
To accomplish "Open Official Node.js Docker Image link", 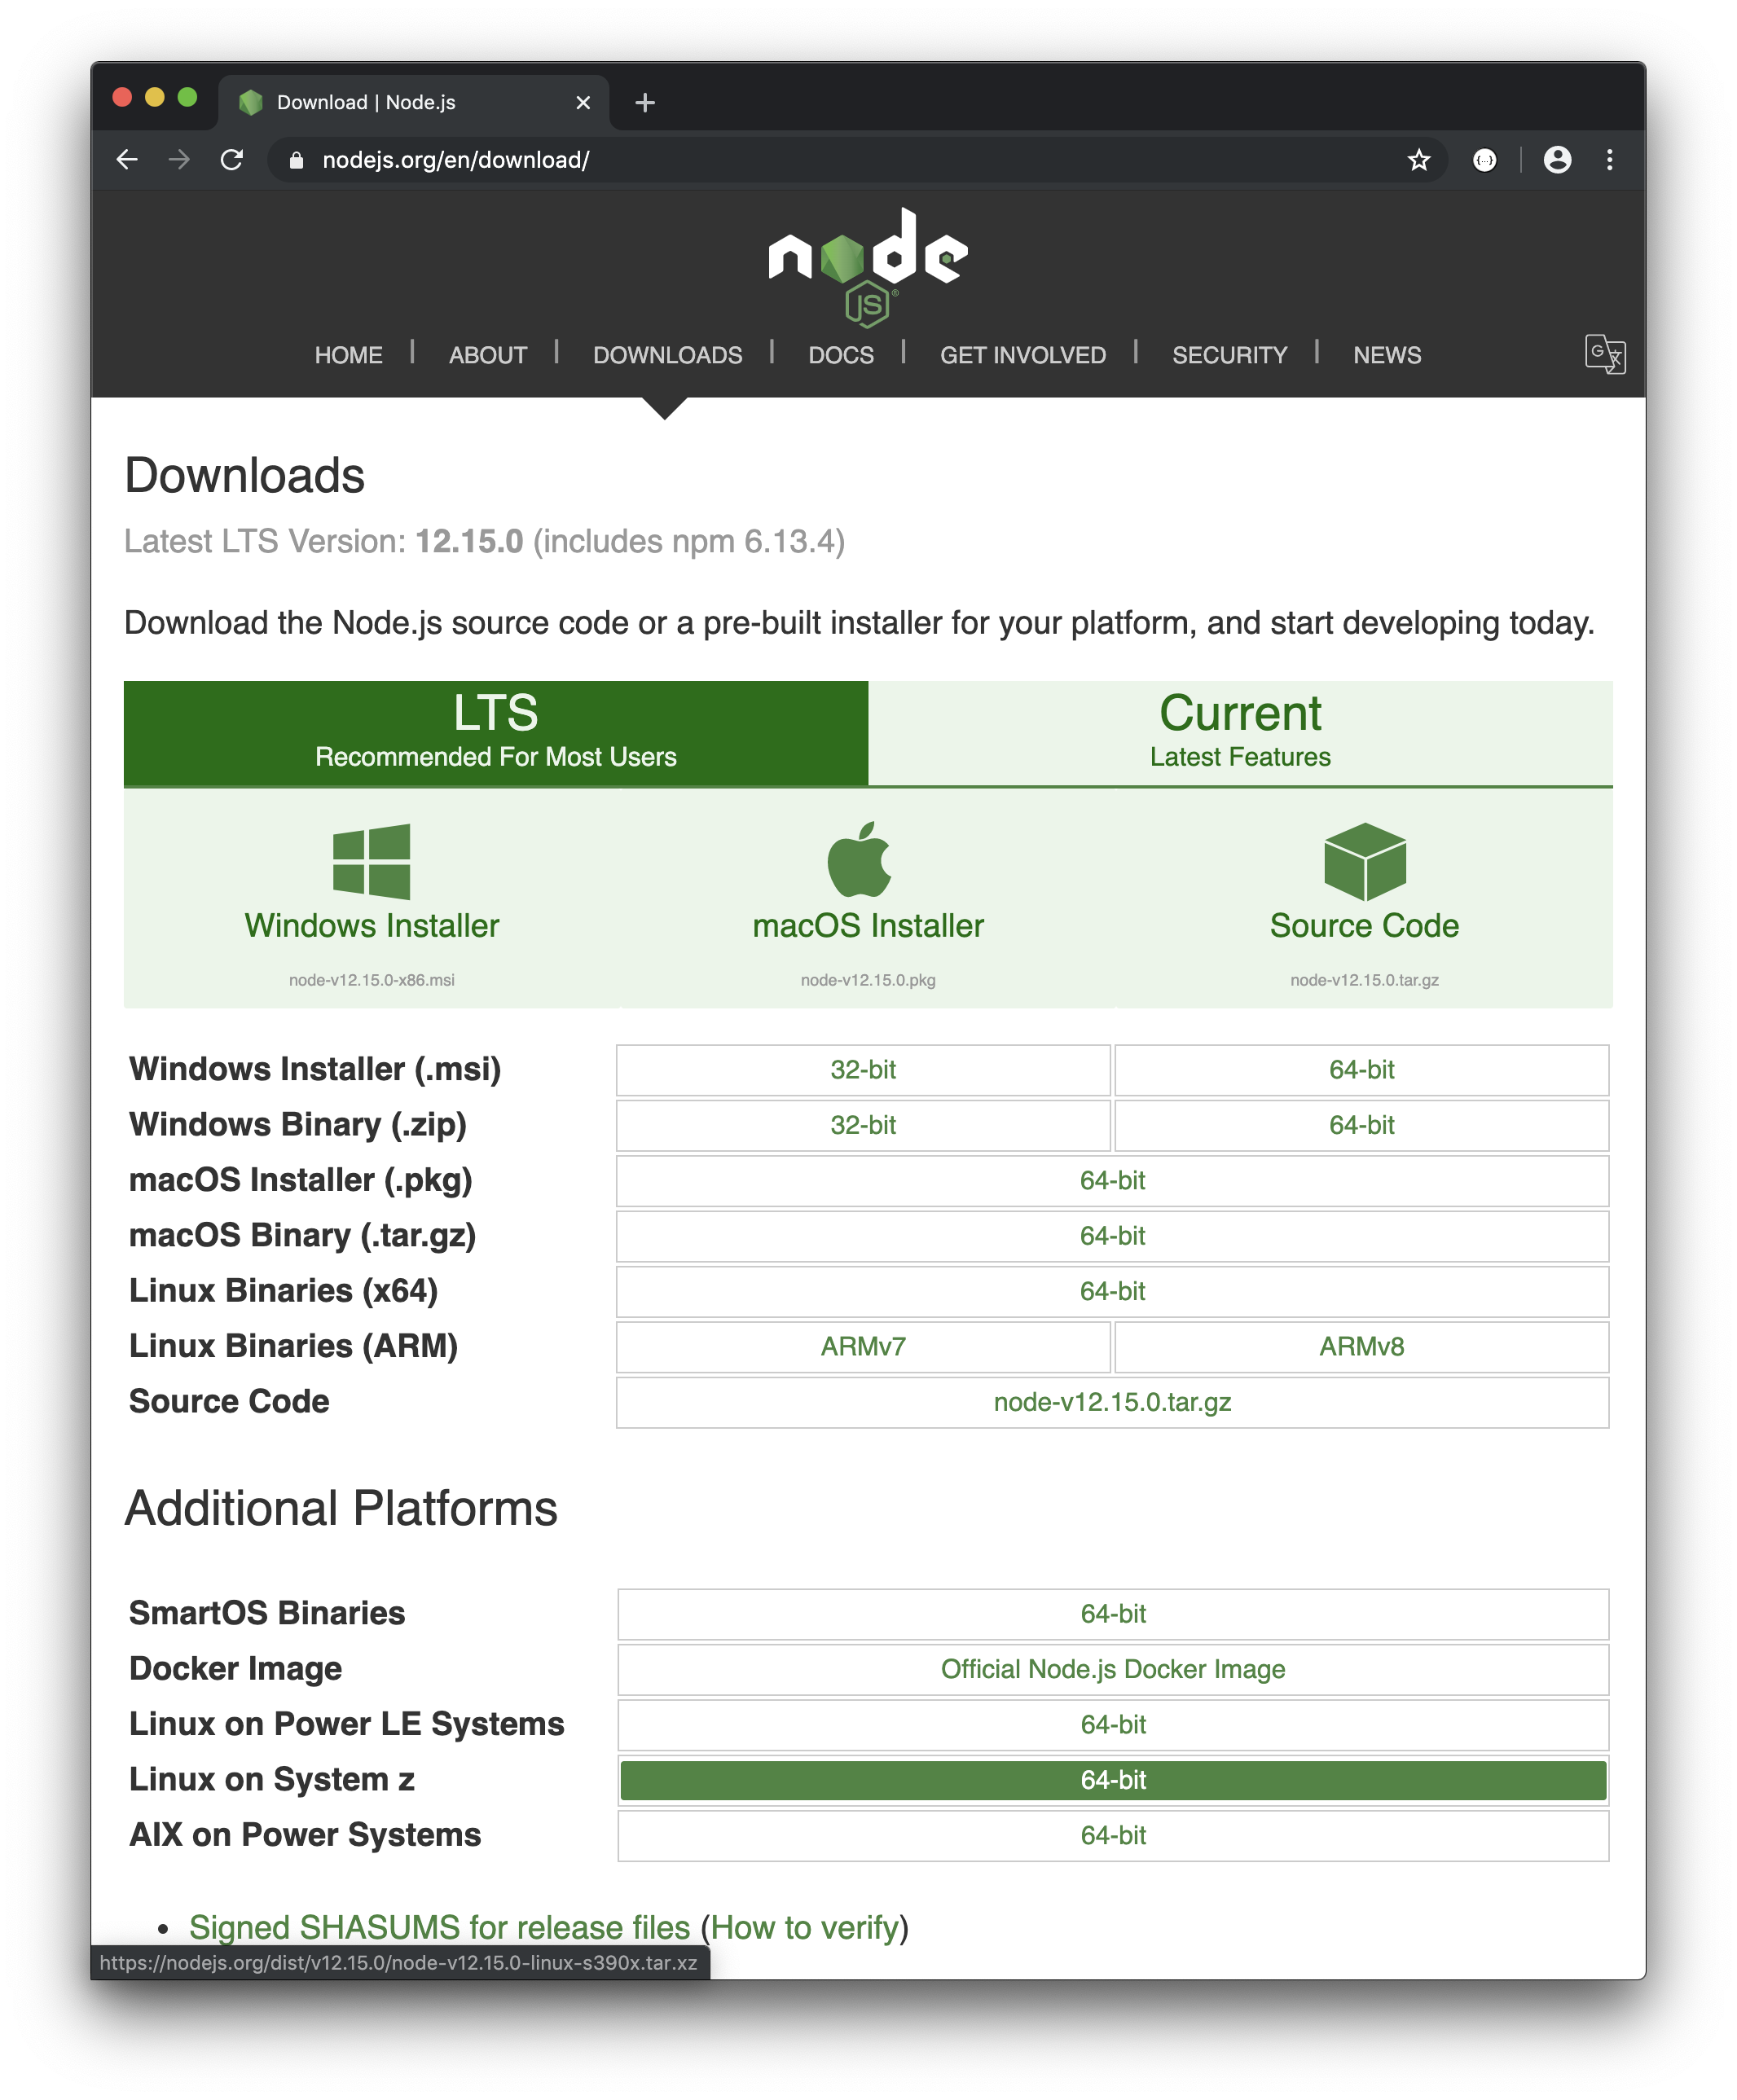I will (1113, 1669).
